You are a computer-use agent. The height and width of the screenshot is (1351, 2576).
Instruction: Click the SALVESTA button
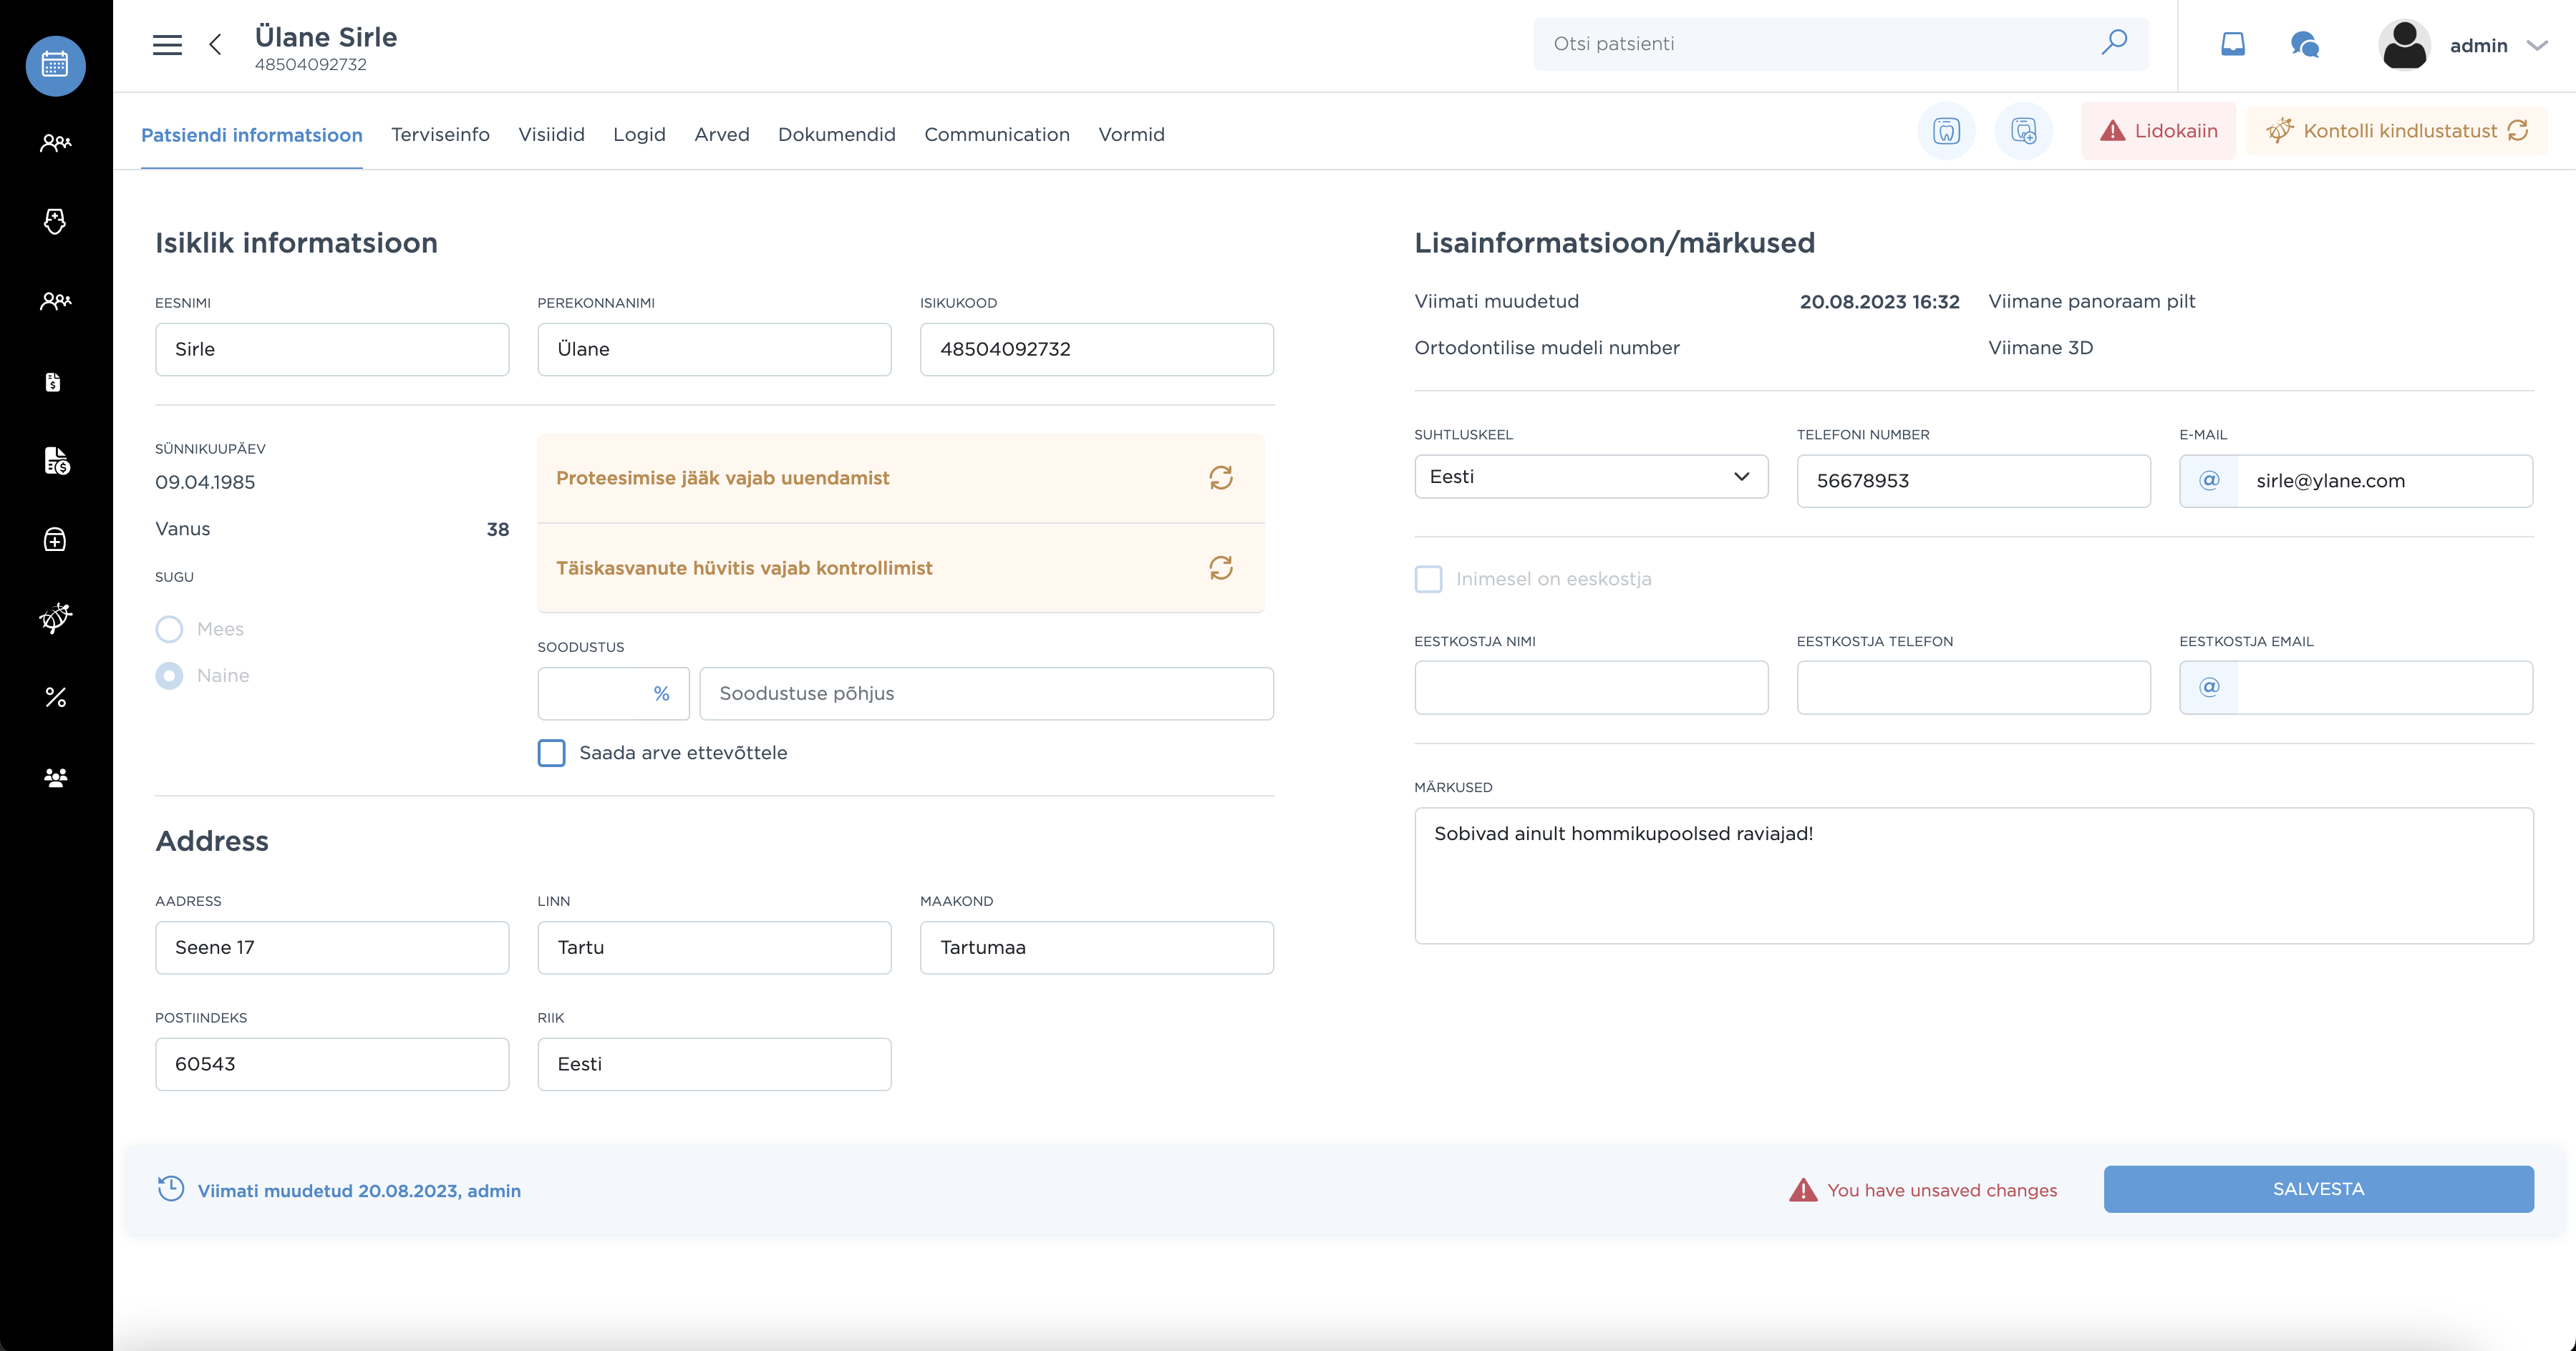click(x=2317, y=1189)
